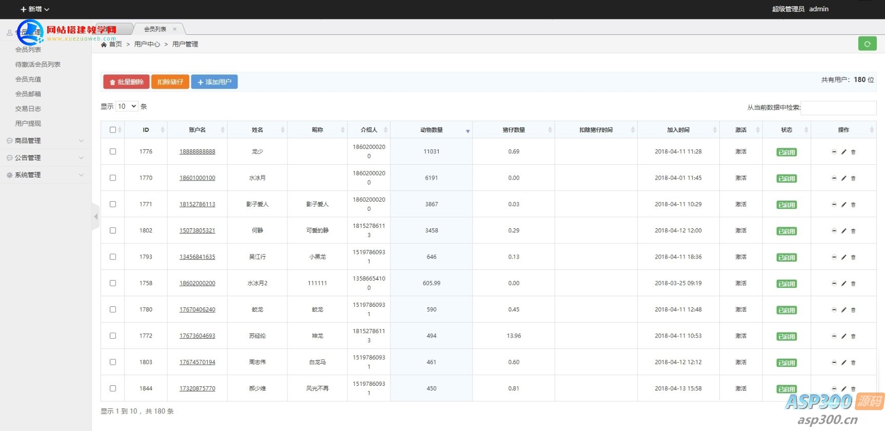Switch to the 会员列表 tab
Screen dimensions: 885x431
point(154,29)
